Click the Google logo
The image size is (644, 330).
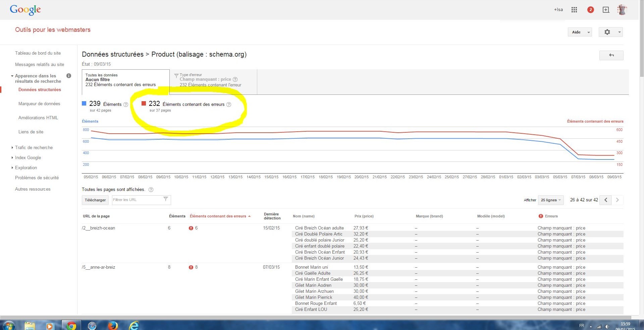tap(25, 10)
